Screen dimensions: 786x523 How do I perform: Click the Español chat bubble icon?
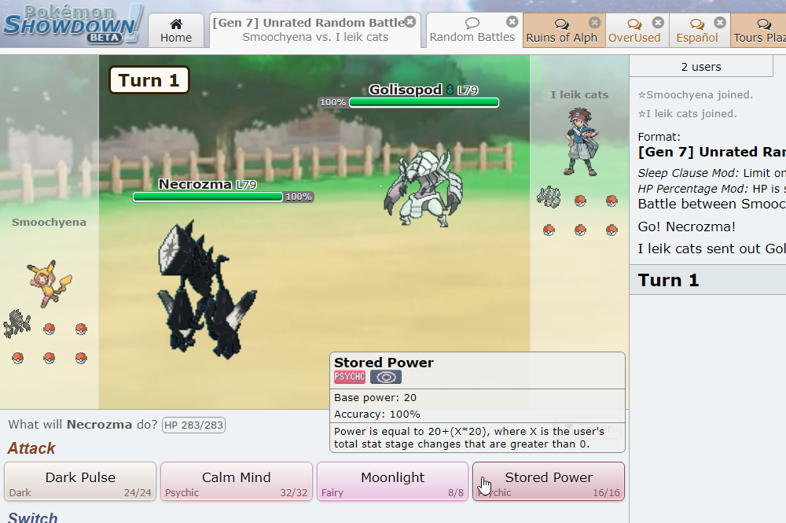(x=696, y=24)
